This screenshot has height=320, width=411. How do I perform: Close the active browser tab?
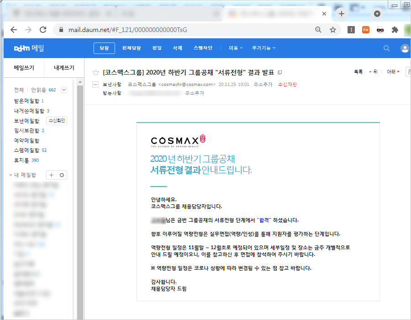[324, 14]
